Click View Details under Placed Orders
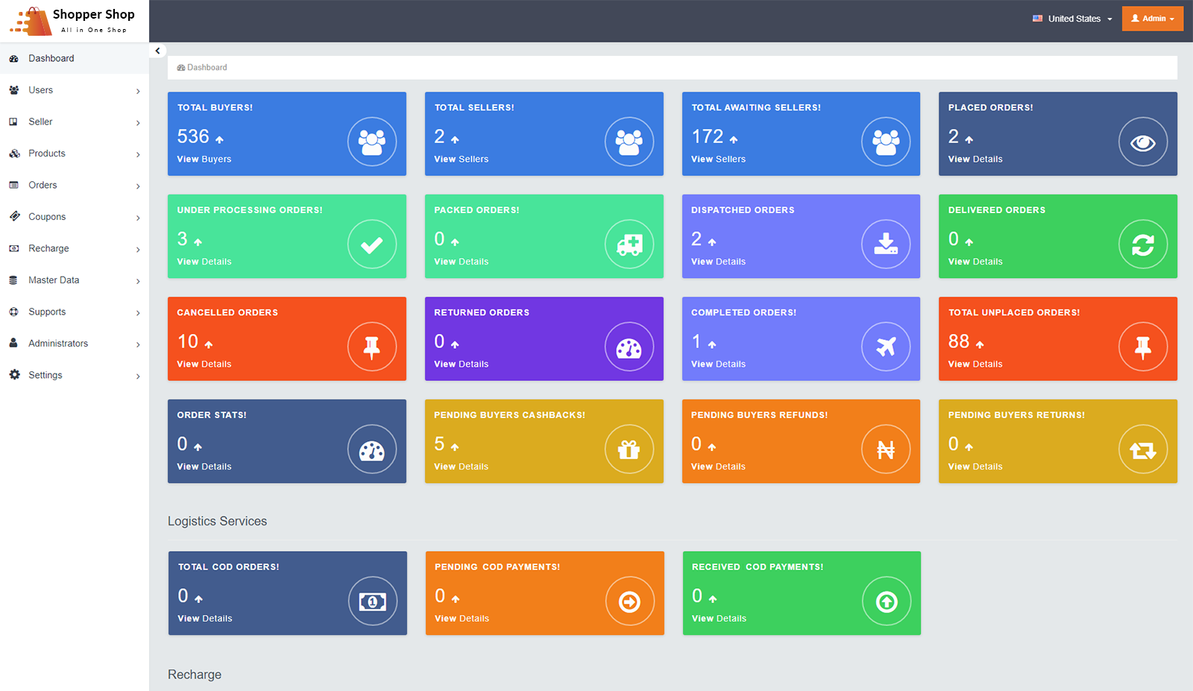1193x691 pixels. click(x=975, y=159)
